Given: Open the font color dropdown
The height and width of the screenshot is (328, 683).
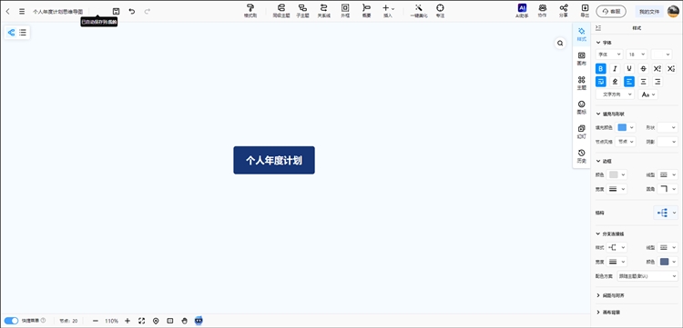Looking at the screenshot, I should pos(662,55).
